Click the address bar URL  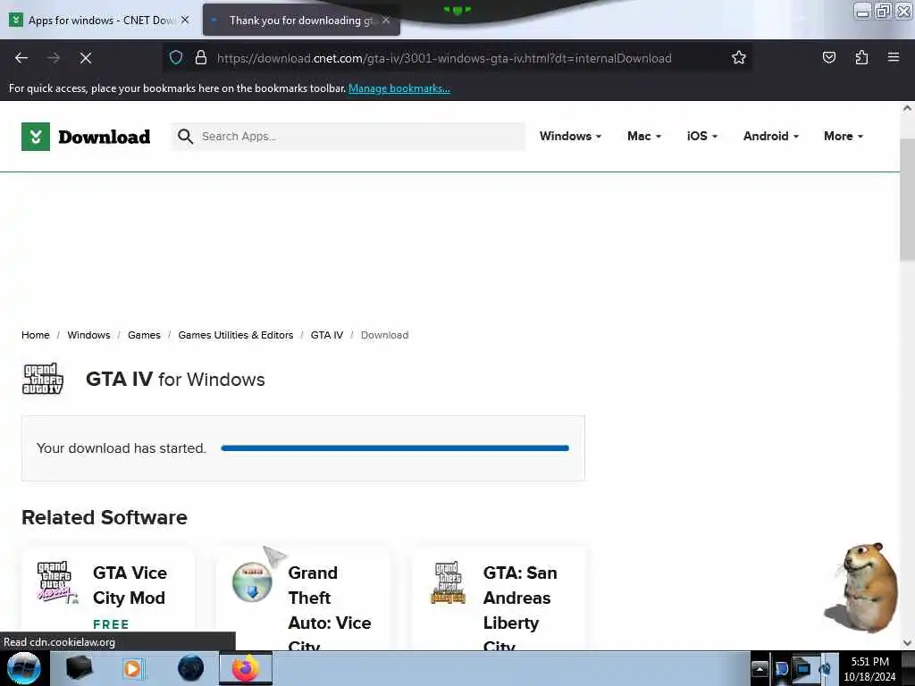point(444,58)
